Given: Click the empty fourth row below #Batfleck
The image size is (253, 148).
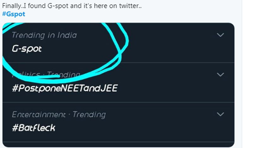Looking at the screenshot, I should tap(118, 145).
